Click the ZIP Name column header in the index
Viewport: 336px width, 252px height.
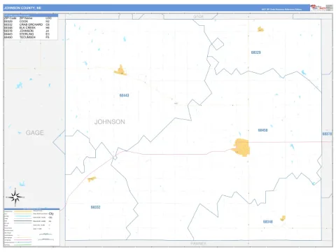click(26, 18)
